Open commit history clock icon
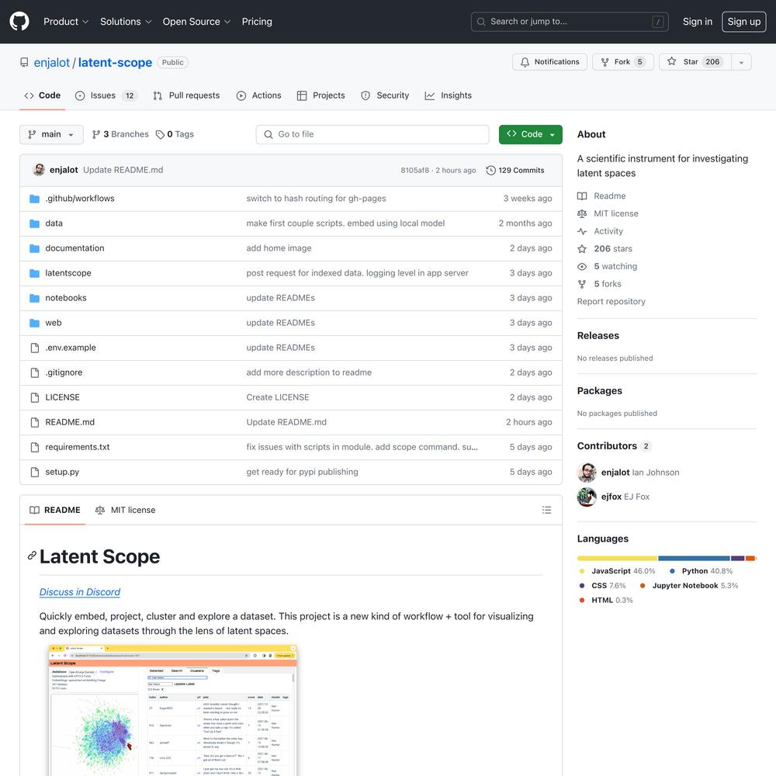The height and width of the screenshot is (776, 776). point(490,170)
